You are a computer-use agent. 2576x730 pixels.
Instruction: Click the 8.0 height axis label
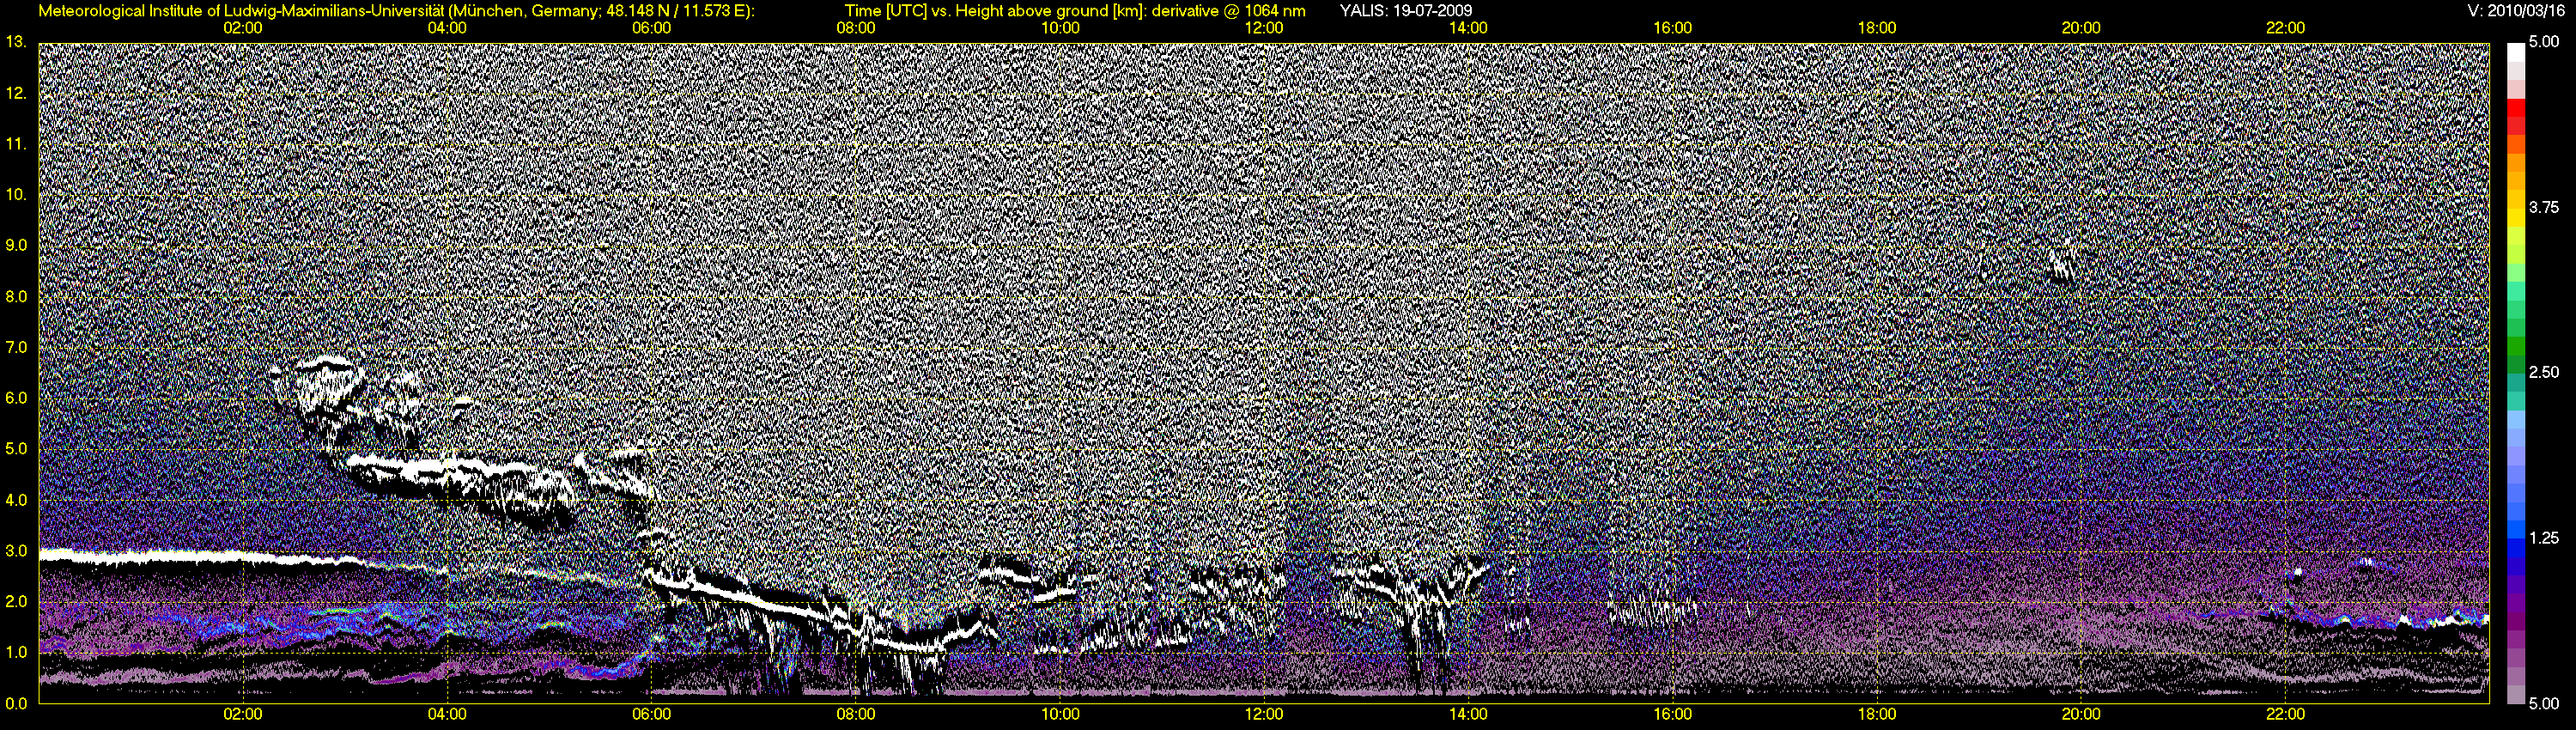pos(15,296)
